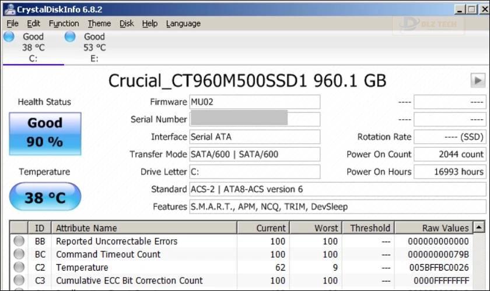Click the Power On Hours 16993 field
The height and width of the screenshot is (291, 490).
coord(450,172)
